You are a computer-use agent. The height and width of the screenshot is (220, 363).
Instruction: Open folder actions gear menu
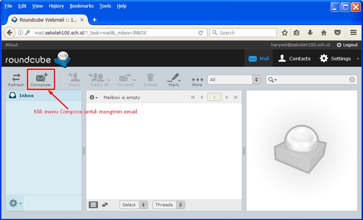pyautogui.click(x=15, y=204)
